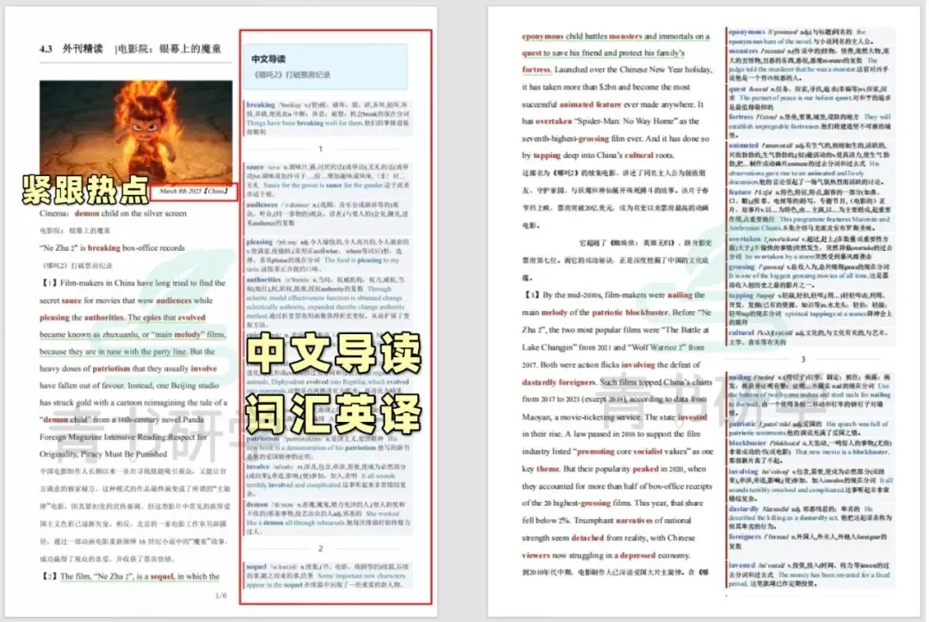Click highlighted word 'narratives' in right page article
This screenshot has width=929, height=622.
(x=635, y=521)
